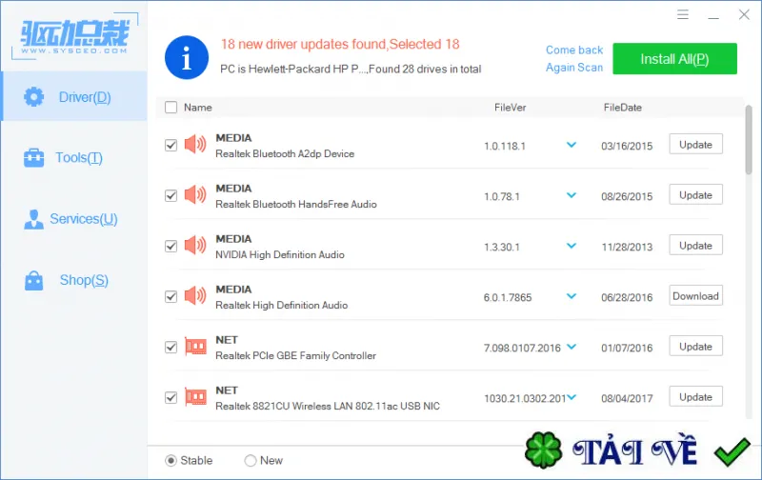This screenshot has width=762, height=480.
Task: Click the driver list vertical scrollbar
Action: tap(749, 139)
